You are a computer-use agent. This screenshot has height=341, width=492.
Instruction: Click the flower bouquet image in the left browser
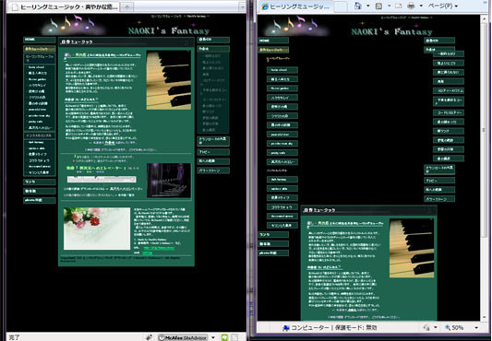tap(97, 229)
